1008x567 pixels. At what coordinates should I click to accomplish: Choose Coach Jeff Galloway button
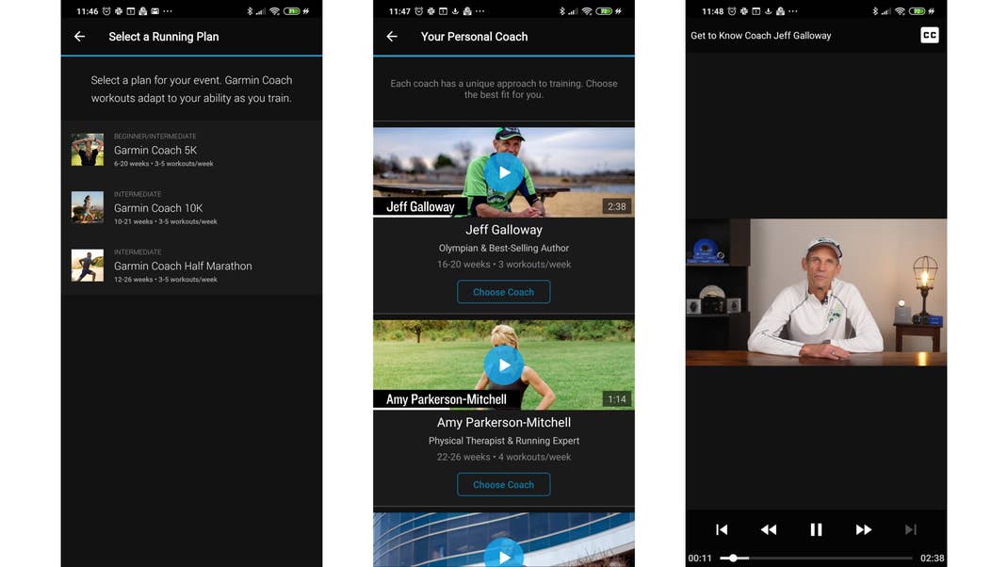click(x=503, y=292)
